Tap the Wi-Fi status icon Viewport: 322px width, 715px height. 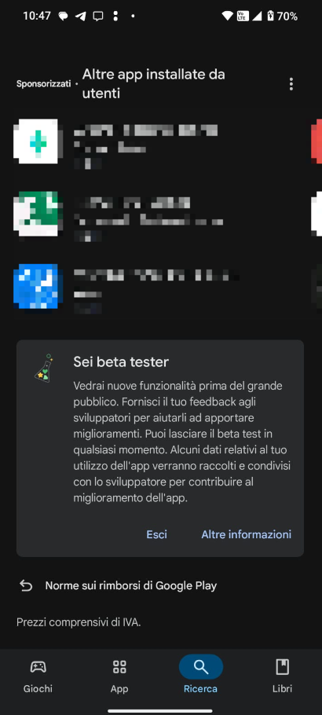coord(227,16)
